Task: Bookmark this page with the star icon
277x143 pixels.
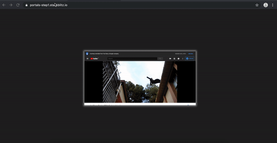Action: coord(257,5)
